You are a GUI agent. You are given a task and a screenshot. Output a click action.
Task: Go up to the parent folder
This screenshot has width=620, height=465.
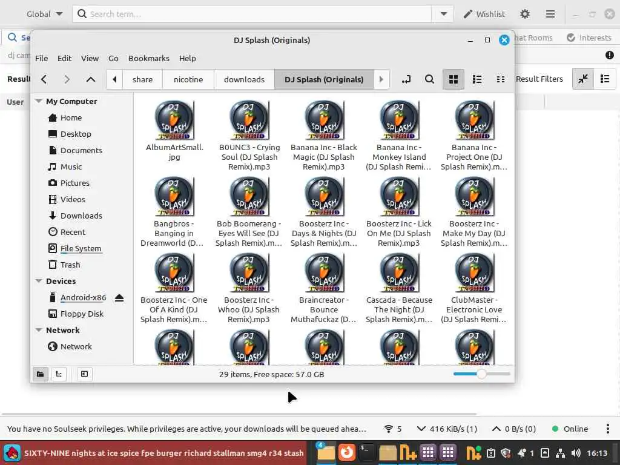(x=91, y=79)
